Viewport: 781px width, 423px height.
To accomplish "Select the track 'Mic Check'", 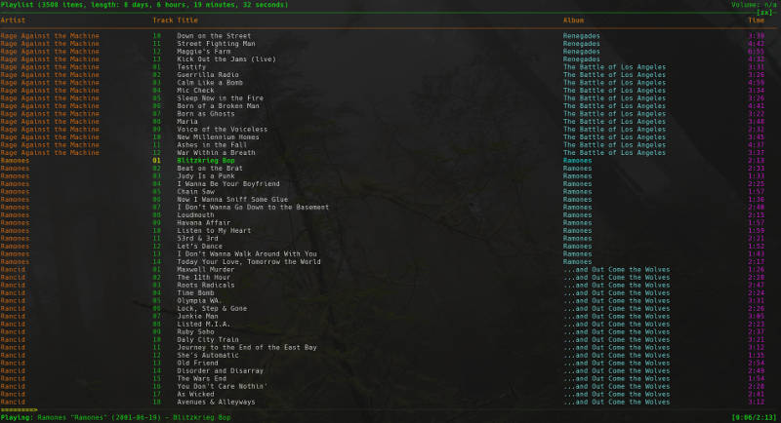I will (195, 91).
